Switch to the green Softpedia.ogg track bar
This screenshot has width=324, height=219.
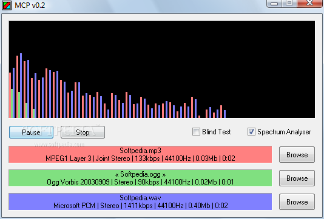(140, 178)
